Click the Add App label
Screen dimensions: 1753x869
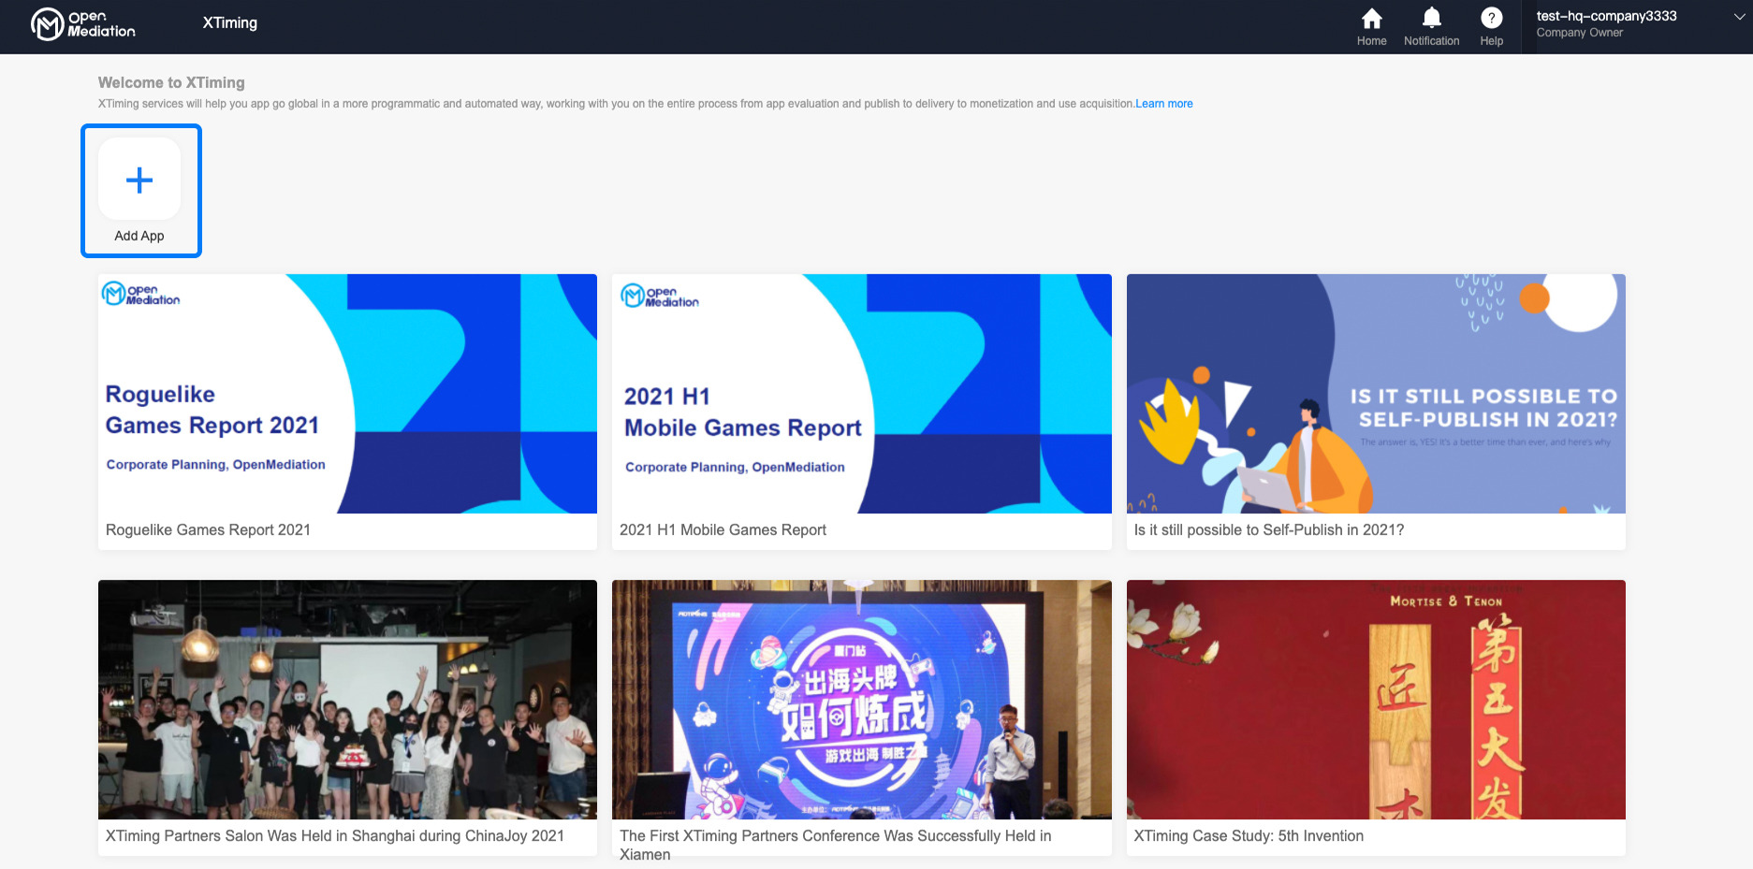pos(139,236)
